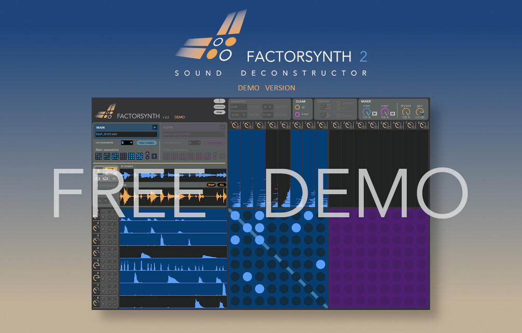Toggle the lit dot in fifth matrix row
Screen dimensions: 522x333
[320, 264]
